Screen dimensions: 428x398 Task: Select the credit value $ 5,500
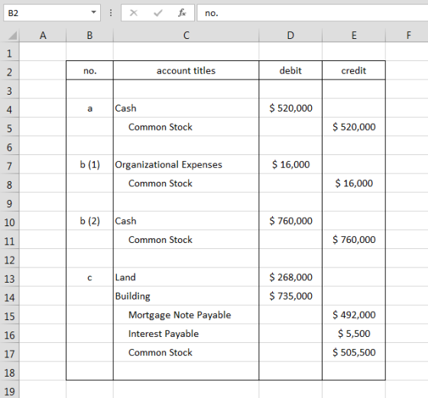pyautogui.click(x=354, y=334)
